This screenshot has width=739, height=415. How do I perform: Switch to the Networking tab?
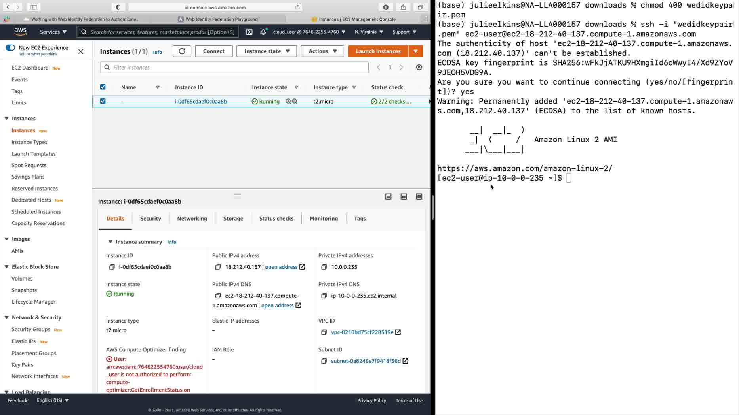(192, 218)
